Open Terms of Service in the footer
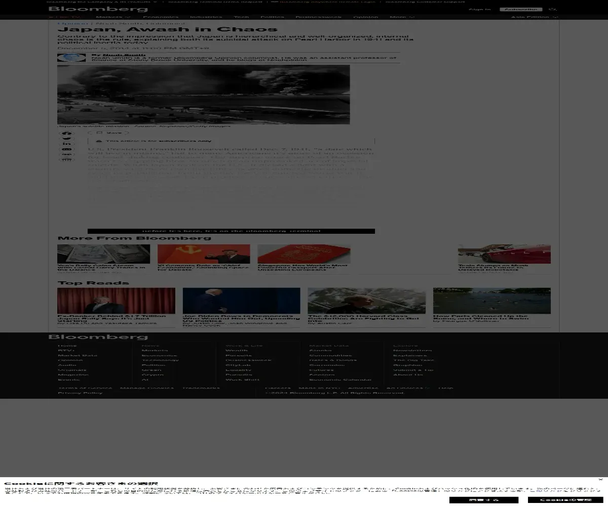Screen dimensions: 608x506 [85, 388]
